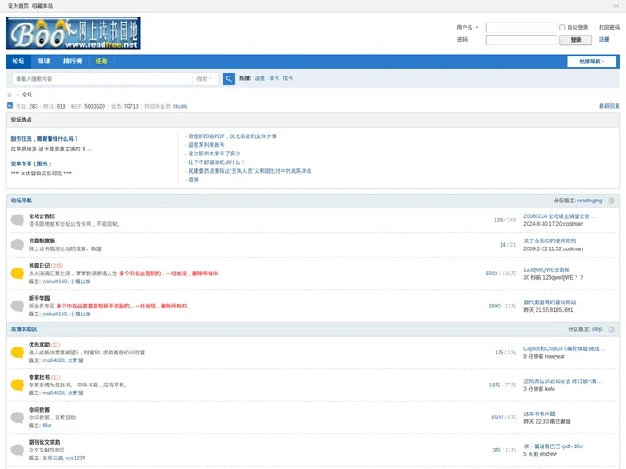The width and height of the screenshot is (626, 469).
Task: Click 收藏本站 in the top bar
Action: pos(43,6)
